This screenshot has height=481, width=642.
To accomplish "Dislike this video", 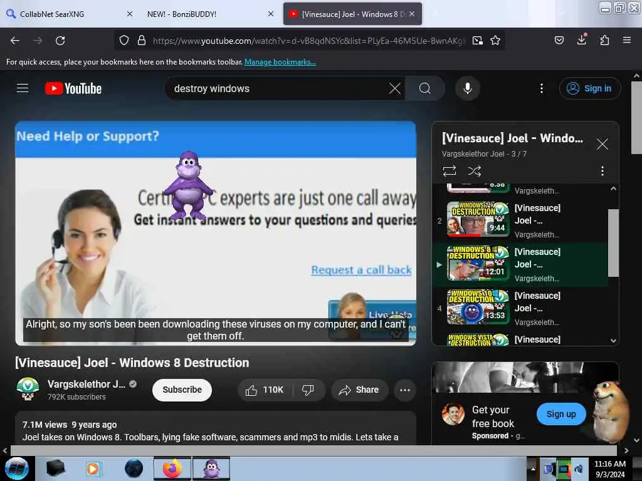I will pyautogui.click(x=308, y=390).
